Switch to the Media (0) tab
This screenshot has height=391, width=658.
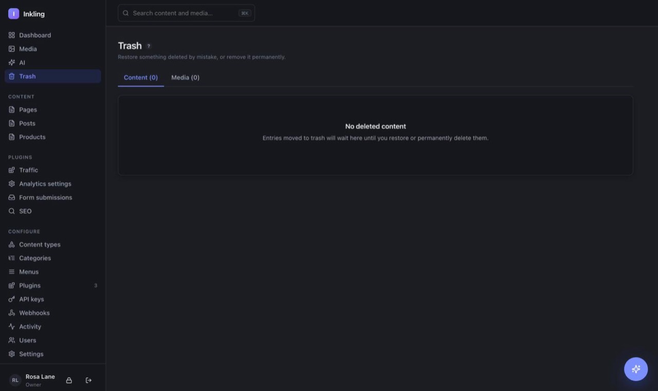click(x=185, y=78)
